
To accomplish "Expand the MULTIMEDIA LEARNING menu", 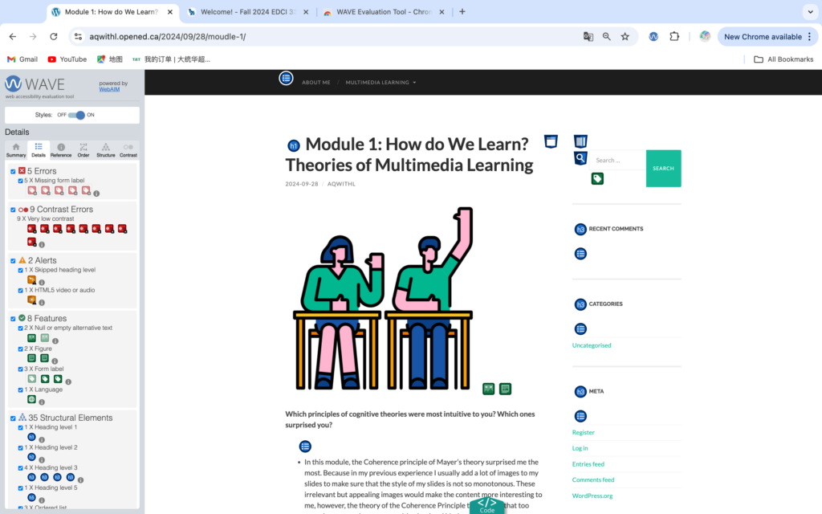I will click(x=380, y=83).
